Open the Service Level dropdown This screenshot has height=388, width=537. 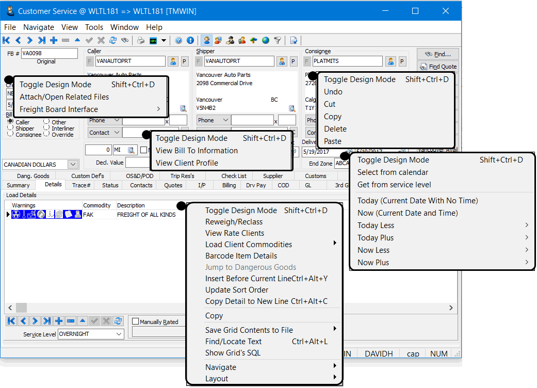(119, 334)
